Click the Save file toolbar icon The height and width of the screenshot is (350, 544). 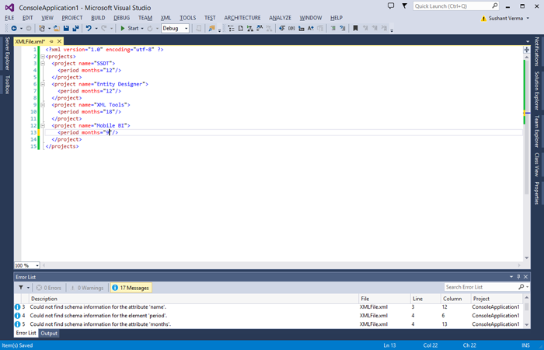65,28
